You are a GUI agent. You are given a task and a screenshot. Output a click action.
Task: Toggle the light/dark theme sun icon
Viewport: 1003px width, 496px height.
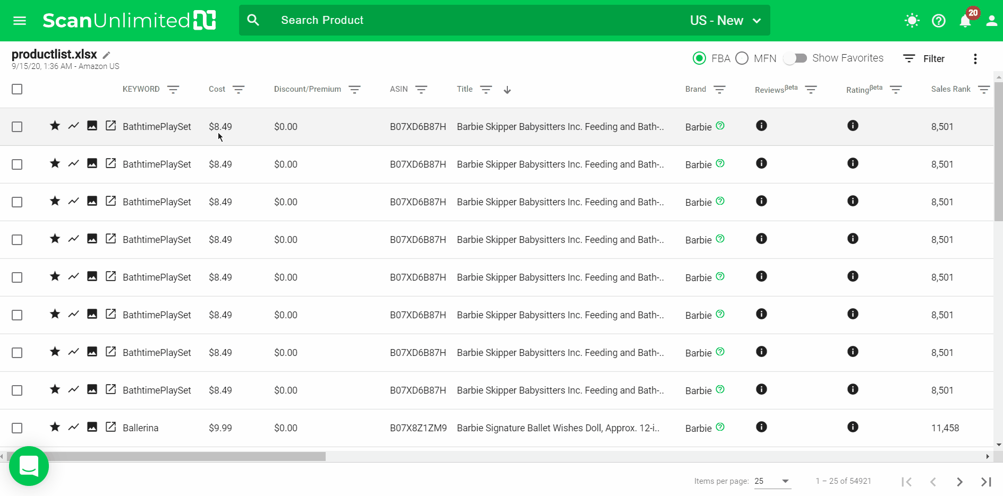912,21
